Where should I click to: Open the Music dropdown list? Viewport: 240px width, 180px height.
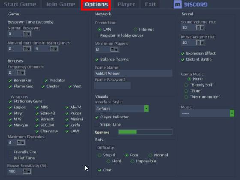232,113
